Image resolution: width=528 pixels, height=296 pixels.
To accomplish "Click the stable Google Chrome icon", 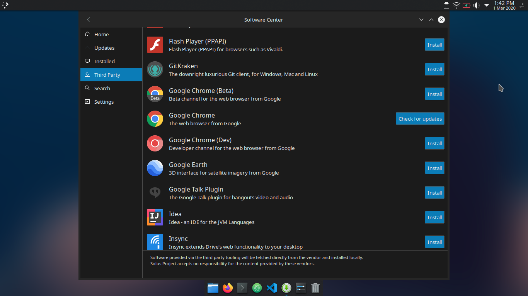I will click(155, 119).
